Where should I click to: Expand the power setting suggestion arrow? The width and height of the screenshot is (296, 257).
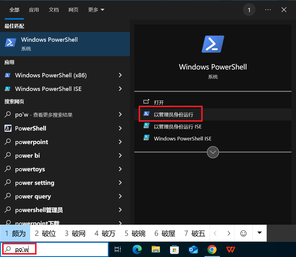(120, 183)
